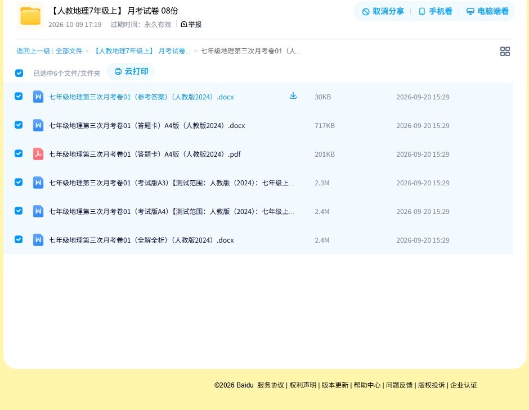Uncheck the 考试版A3 file checkbox

(x=19, y=182)
